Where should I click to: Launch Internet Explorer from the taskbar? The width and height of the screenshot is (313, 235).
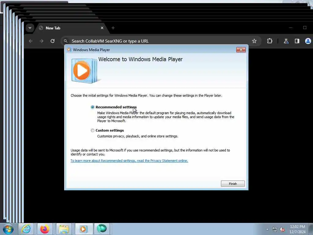26,229
